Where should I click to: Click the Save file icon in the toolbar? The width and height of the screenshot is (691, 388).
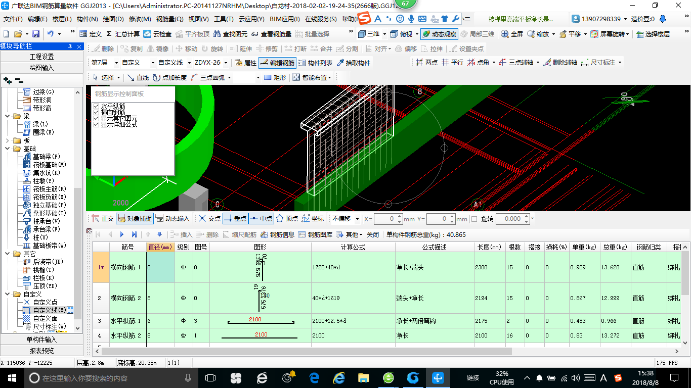(36, 34)
